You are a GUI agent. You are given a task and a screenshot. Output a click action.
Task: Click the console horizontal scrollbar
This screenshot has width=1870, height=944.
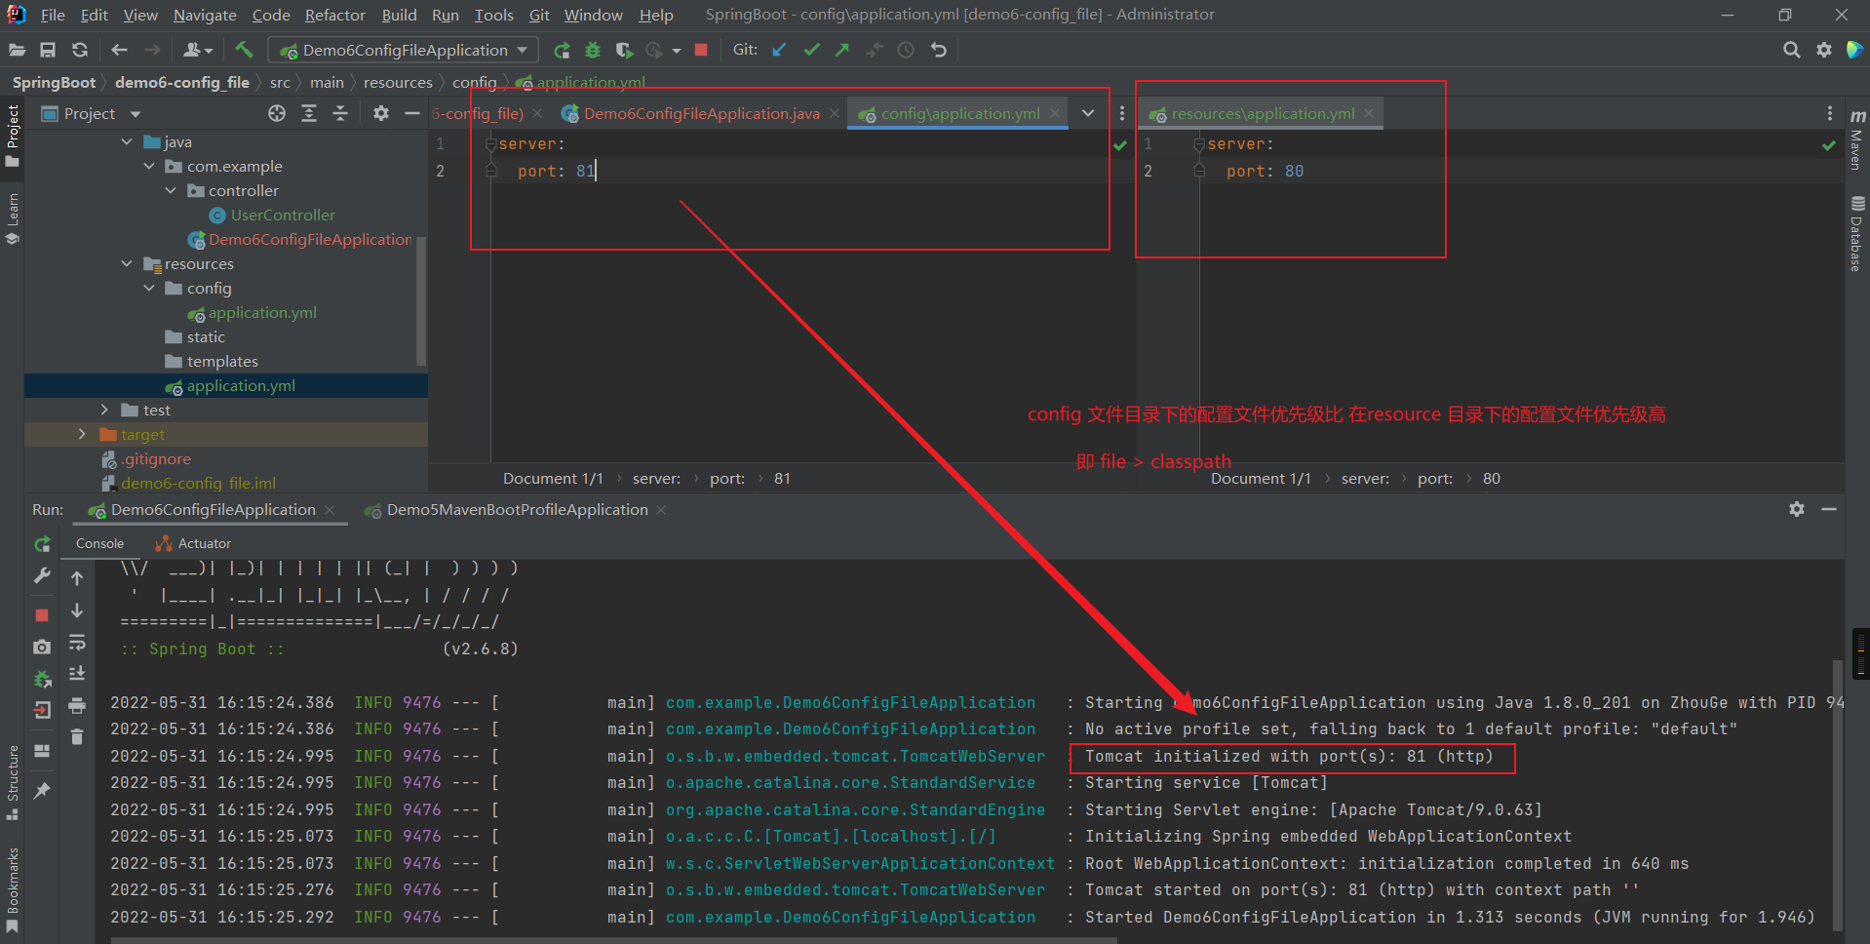[x=614, y=940]
